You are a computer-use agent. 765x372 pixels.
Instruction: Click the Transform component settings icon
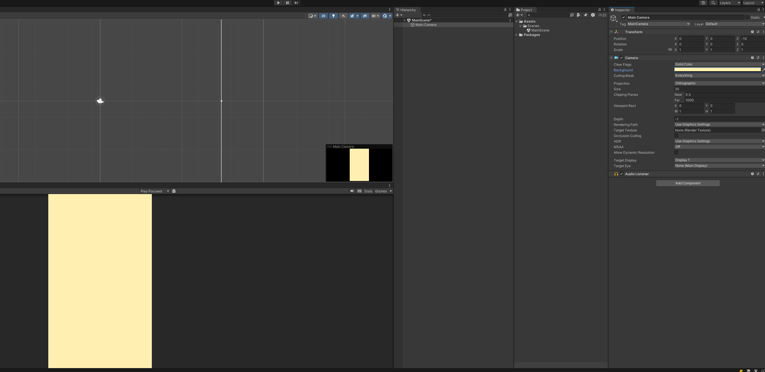pyautogui.click(x=758, y=32)
